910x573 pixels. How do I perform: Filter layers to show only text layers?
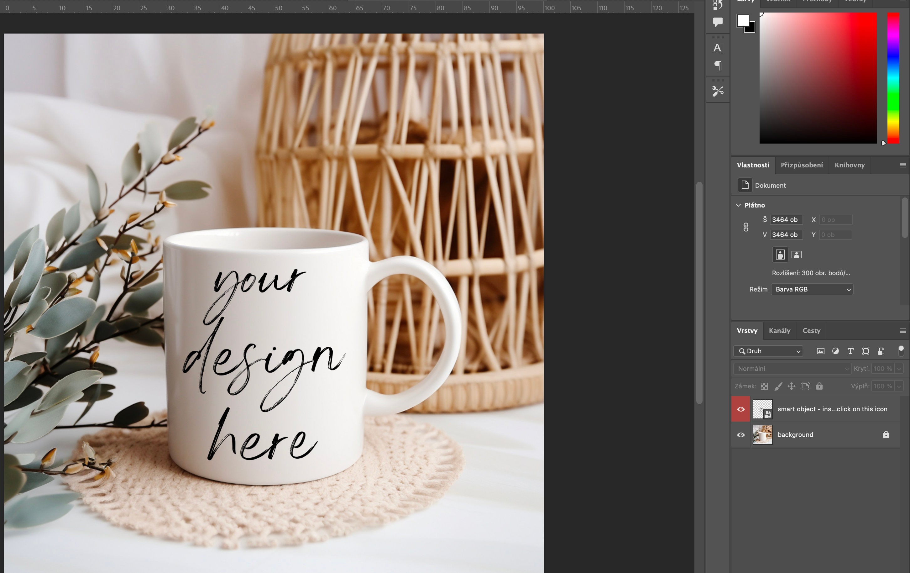(x=851, y=351)
